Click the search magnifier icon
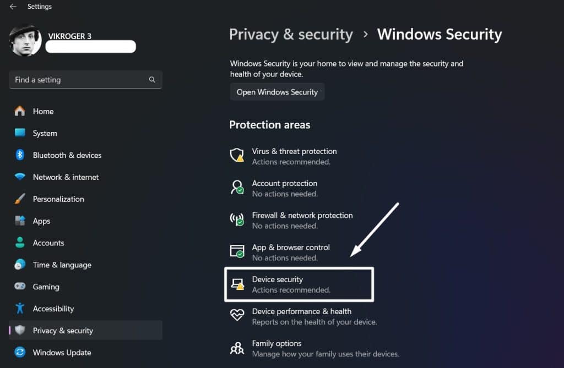 click(152, 79)
